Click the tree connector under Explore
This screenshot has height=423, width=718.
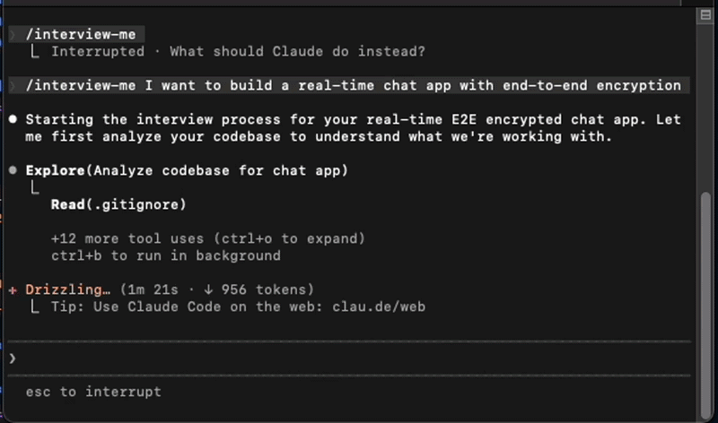tap(35, 187)
